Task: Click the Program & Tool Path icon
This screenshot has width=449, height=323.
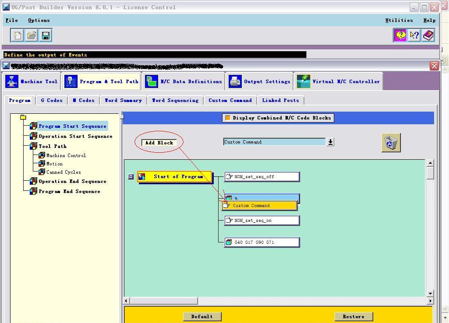Action: 71,81
